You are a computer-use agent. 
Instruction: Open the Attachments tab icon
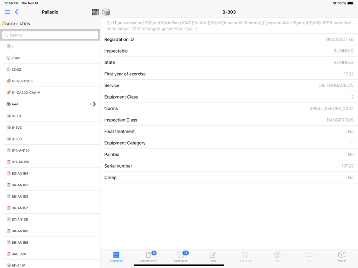coord(149,254)
